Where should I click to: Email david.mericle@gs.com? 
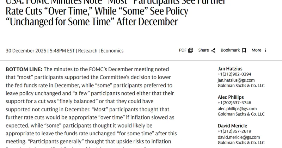pyautogui.click(x=239, y=137)
